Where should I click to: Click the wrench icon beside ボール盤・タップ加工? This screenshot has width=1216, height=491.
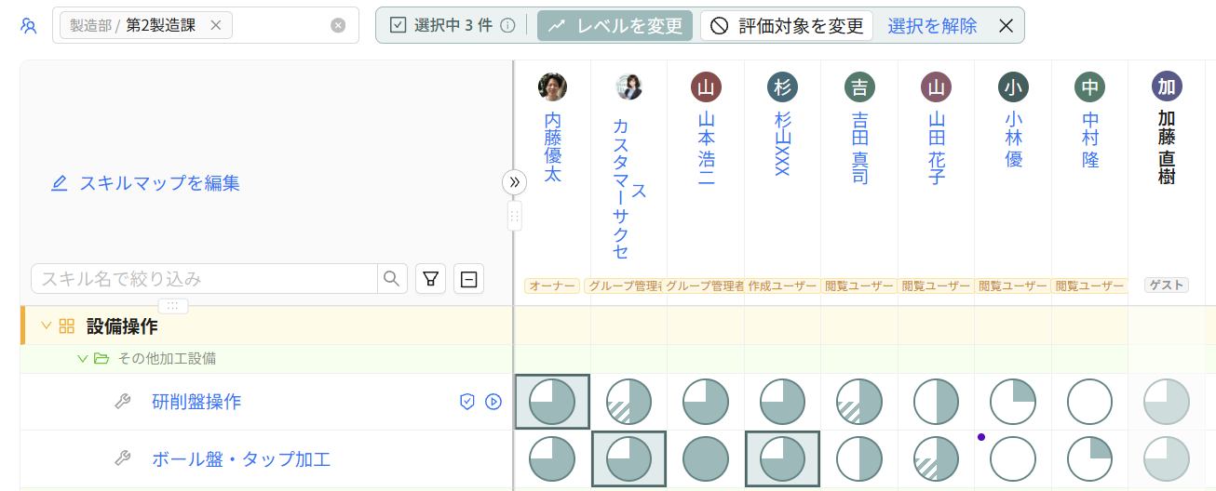[x=122, y=458]
